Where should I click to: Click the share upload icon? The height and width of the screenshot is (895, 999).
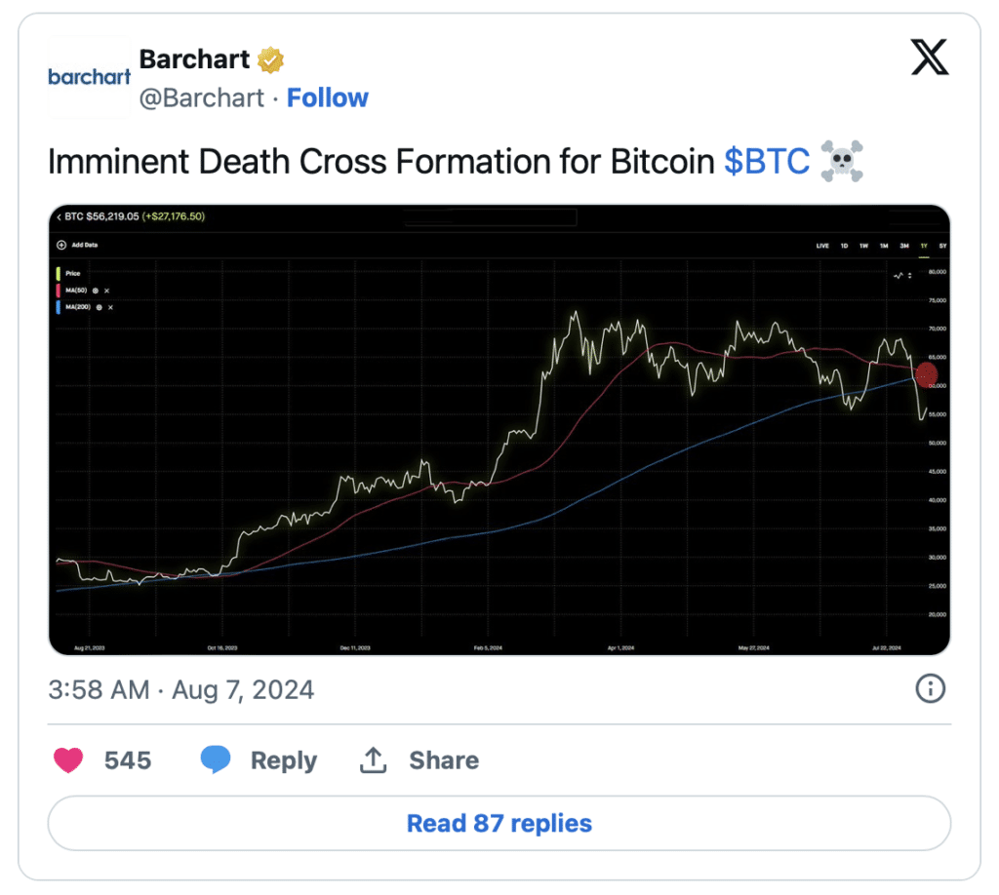click(x=374, y=760)
